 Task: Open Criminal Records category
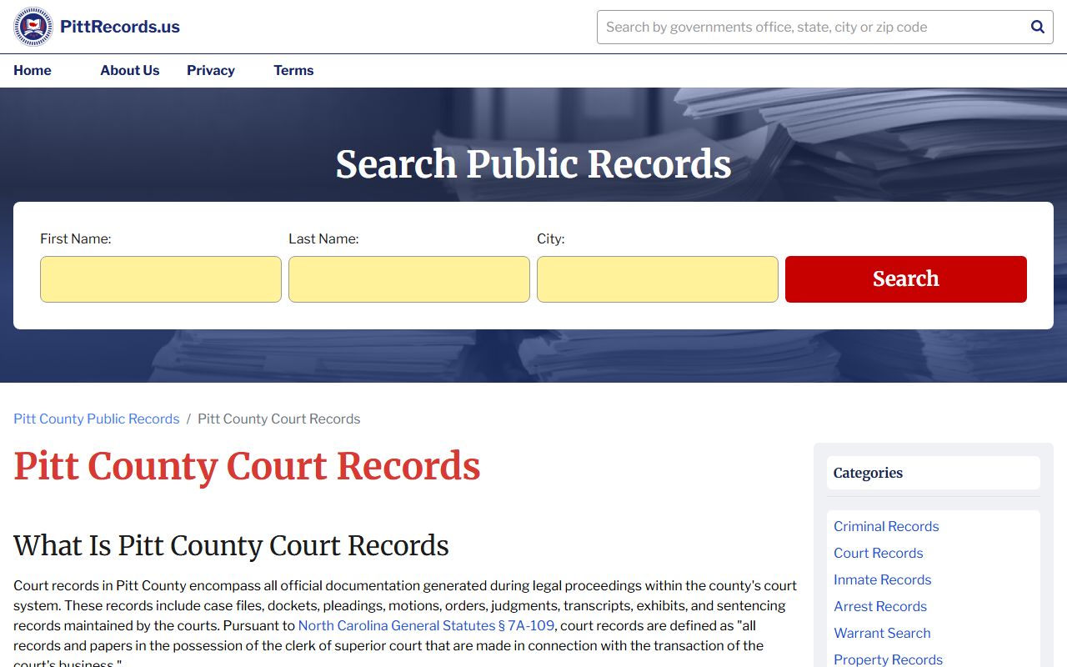(x=886, y=526)
